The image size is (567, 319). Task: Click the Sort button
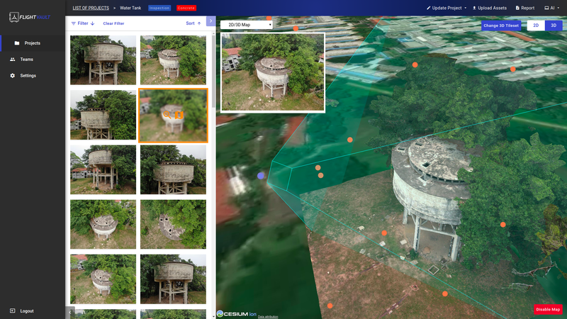tap(193, 23)
